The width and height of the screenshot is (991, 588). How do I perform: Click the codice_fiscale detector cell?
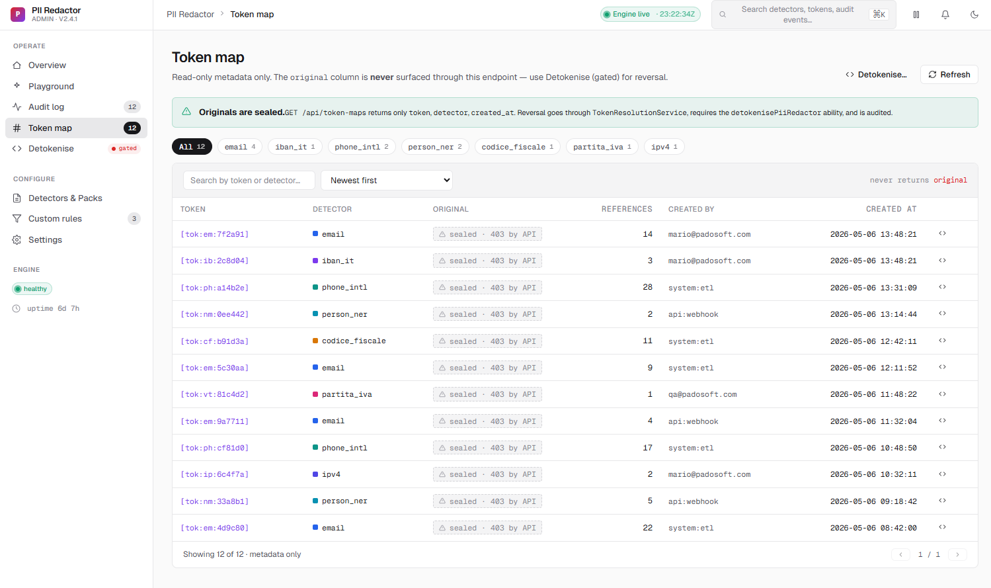(349, 341)
